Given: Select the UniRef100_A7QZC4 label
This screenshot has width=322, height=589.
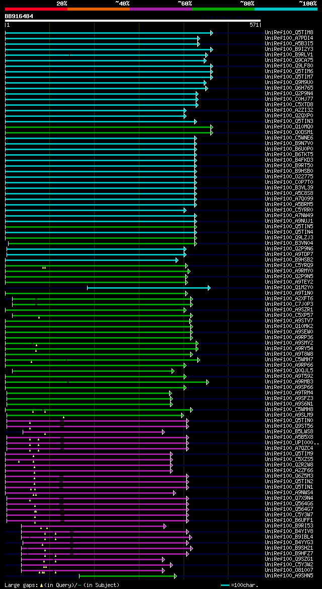Looking at the screenshot, I should (x=289, y=448).
